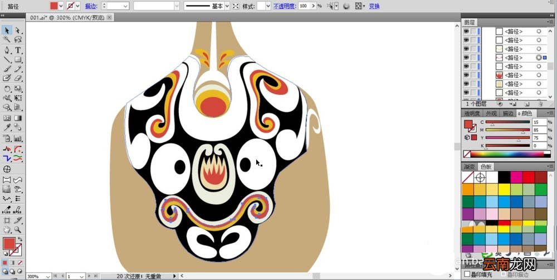Select the Mesh tool
This screenshot has width=557, height=280.
(x=7, y=118)
